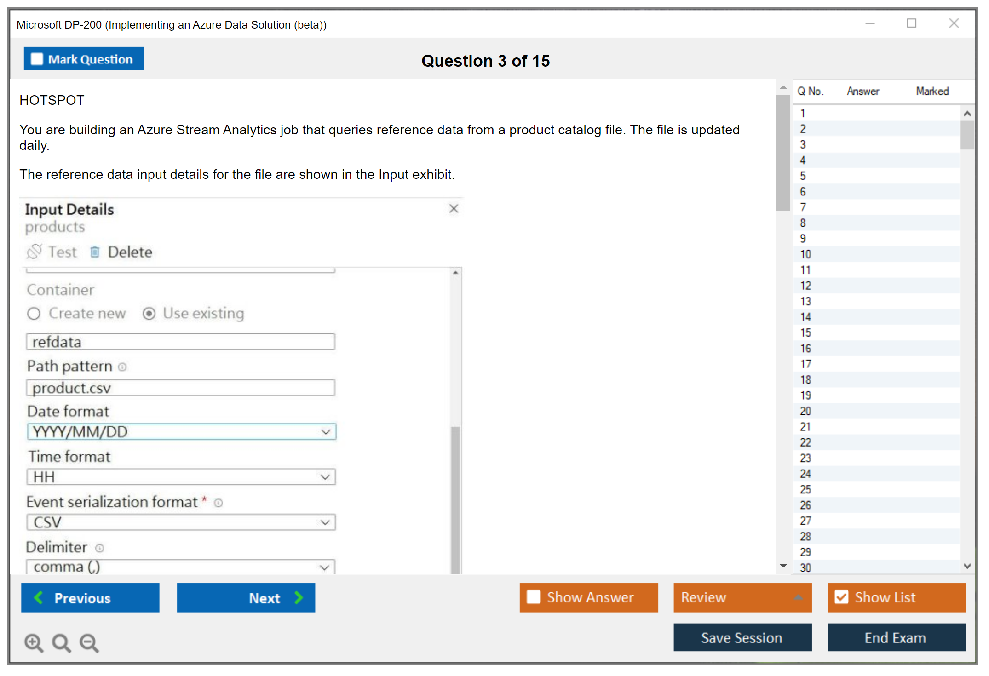Expand the Time format HH dropdown

pyautogui.click(x=325, y=477)
